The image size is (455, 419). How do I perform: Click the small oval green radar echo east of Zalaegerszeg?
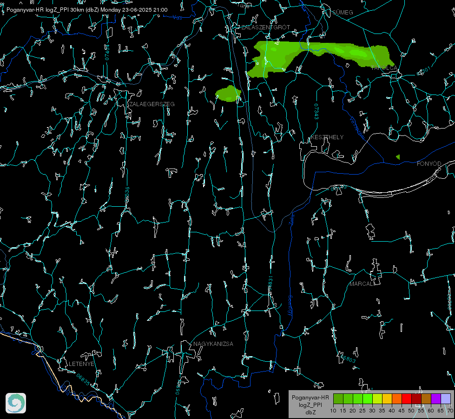[x=228, y=94]
